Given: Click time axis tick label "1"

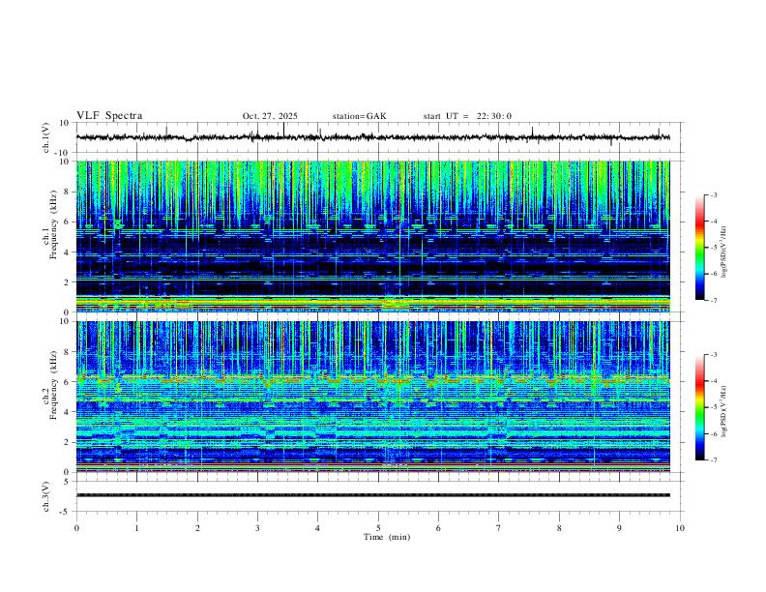Looking at the screenshot, I should coord(136,528).
